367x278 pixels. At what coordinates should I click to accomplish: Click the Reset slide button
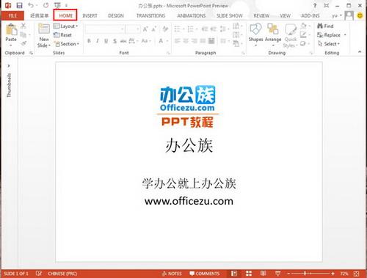(62, 35)
